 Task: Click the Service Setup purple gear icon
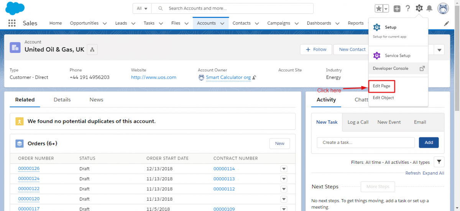click(377, 55)
